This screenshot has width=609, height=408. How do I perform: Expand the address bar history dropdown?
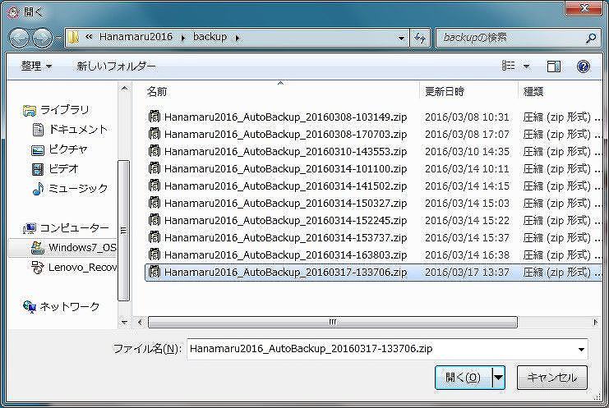pyautogui.click(x=401, y=38)
